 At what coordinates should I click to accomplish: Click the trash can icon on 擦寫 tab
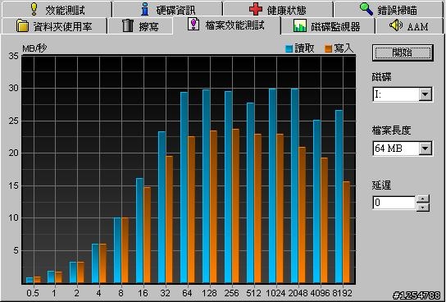(128, 25)
